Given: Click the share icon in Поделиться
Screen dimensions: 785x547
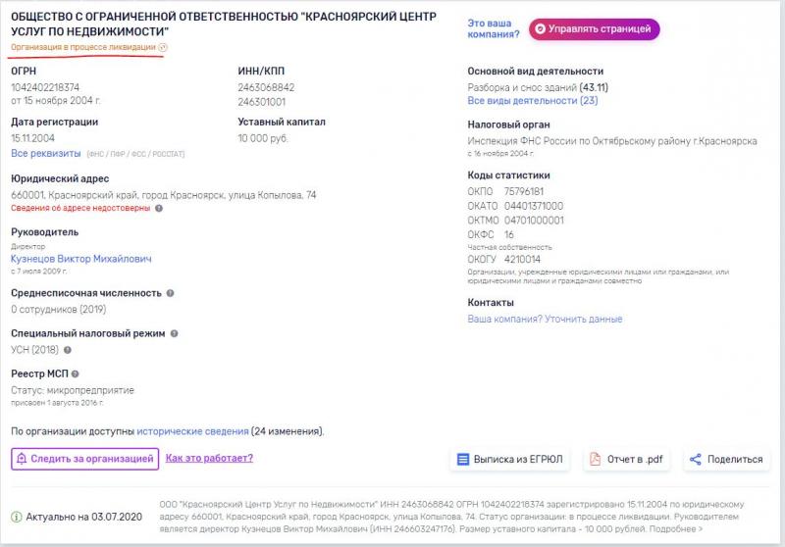Looking at the screenshot, I should pos(696,459).
